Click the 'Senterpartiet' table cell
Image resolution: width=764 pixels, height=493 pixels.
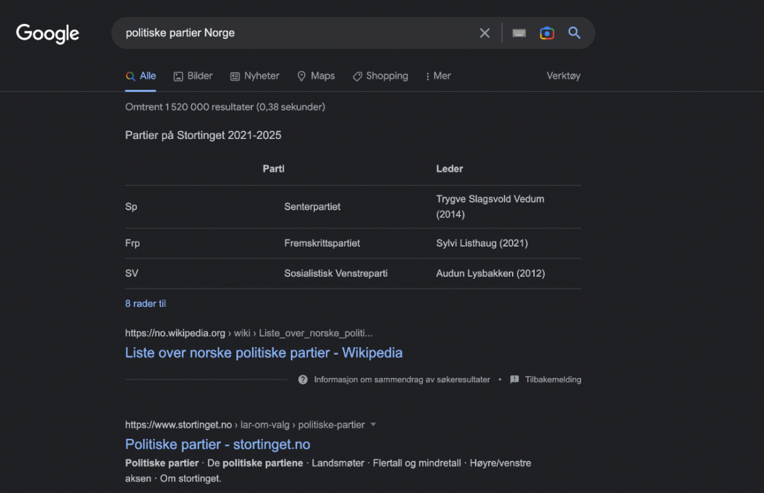point(312,207)
